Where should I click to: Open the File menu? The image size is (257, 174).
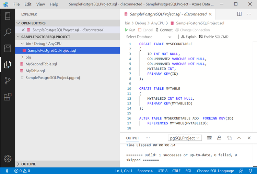tap(16, 4)
